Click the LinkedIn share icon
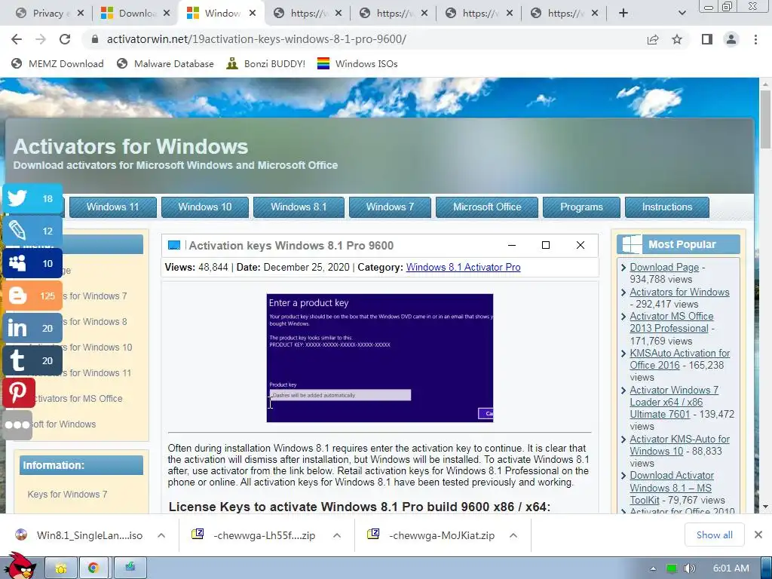772x579 pixels. 32,328
